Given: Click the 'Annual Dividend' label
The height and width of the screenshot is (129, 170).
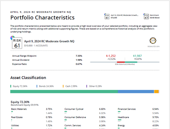Looking at the screenshot, I should coord(21,60).
